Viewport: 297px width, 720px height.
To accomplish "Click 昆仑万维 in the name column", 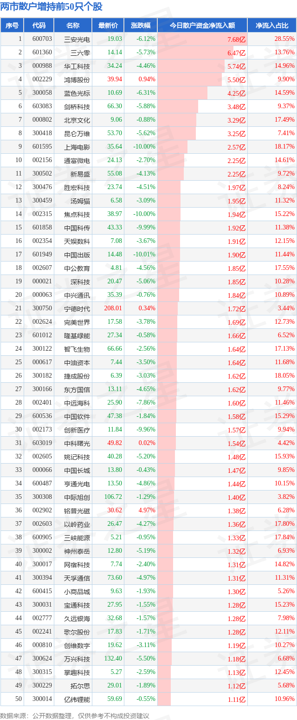I will pyautogui.click(x=77, y=133).
